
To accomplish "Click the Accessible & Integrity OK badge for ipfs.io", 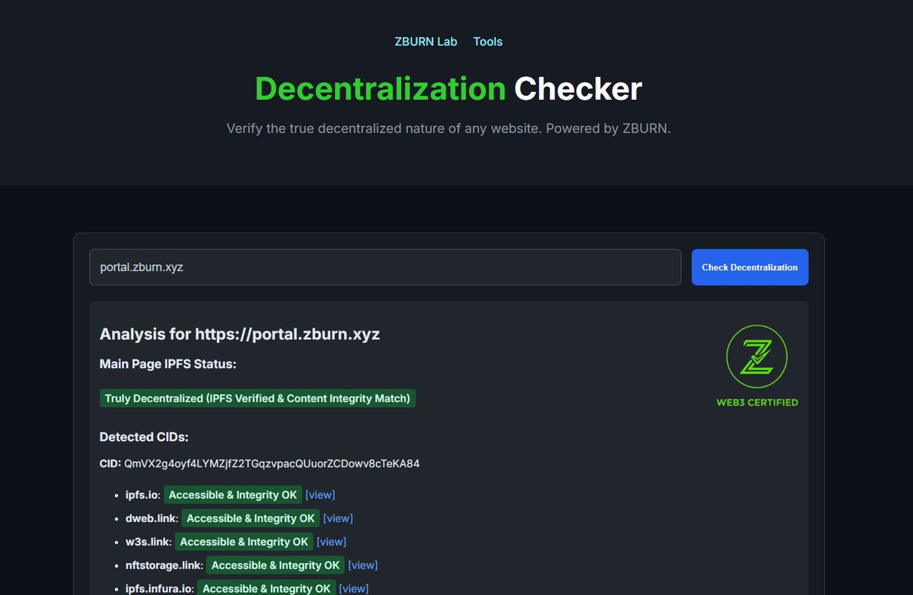I will point(233,495).
